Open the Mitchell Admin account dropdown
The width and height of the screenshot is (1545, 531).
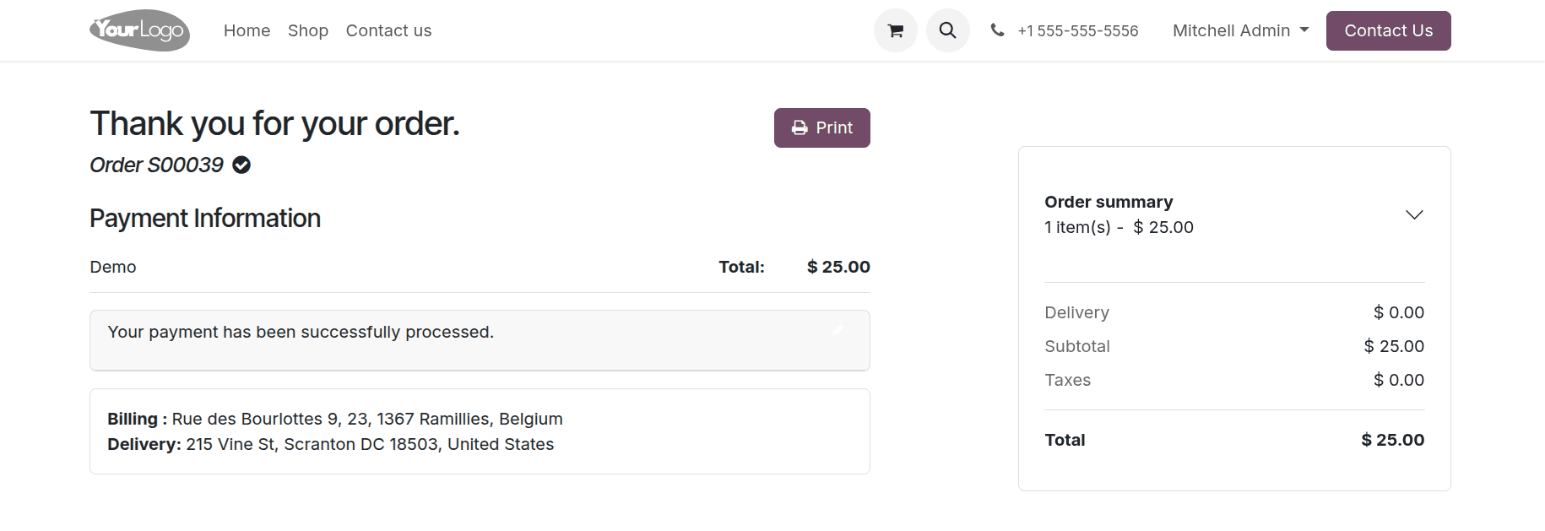coord(1232,30)
